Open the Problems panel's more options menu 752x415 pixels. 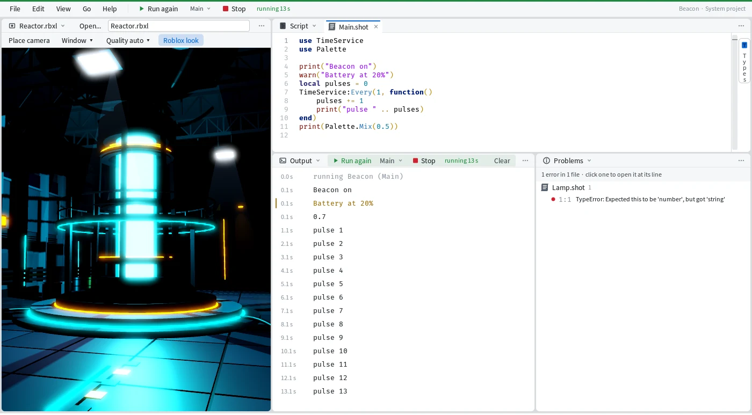(x=742, y=161)
